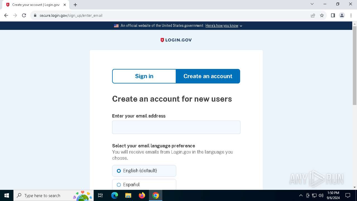Open Task View on taskbar
357x201 pixels.
(x=100, y=195)
